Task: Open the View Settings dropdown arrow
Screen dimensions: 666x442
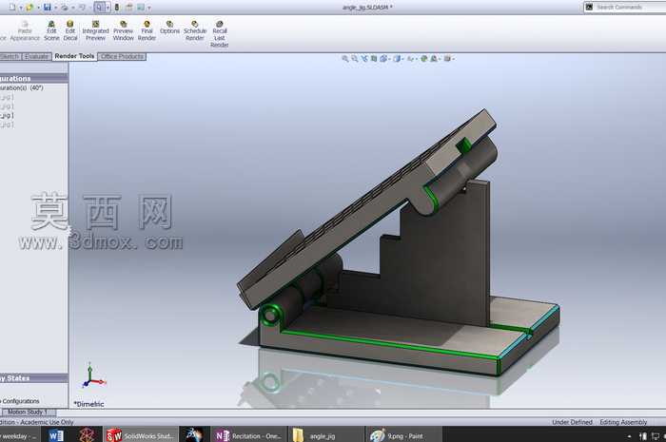Action: pyautogui.click(x=453, y=59)
